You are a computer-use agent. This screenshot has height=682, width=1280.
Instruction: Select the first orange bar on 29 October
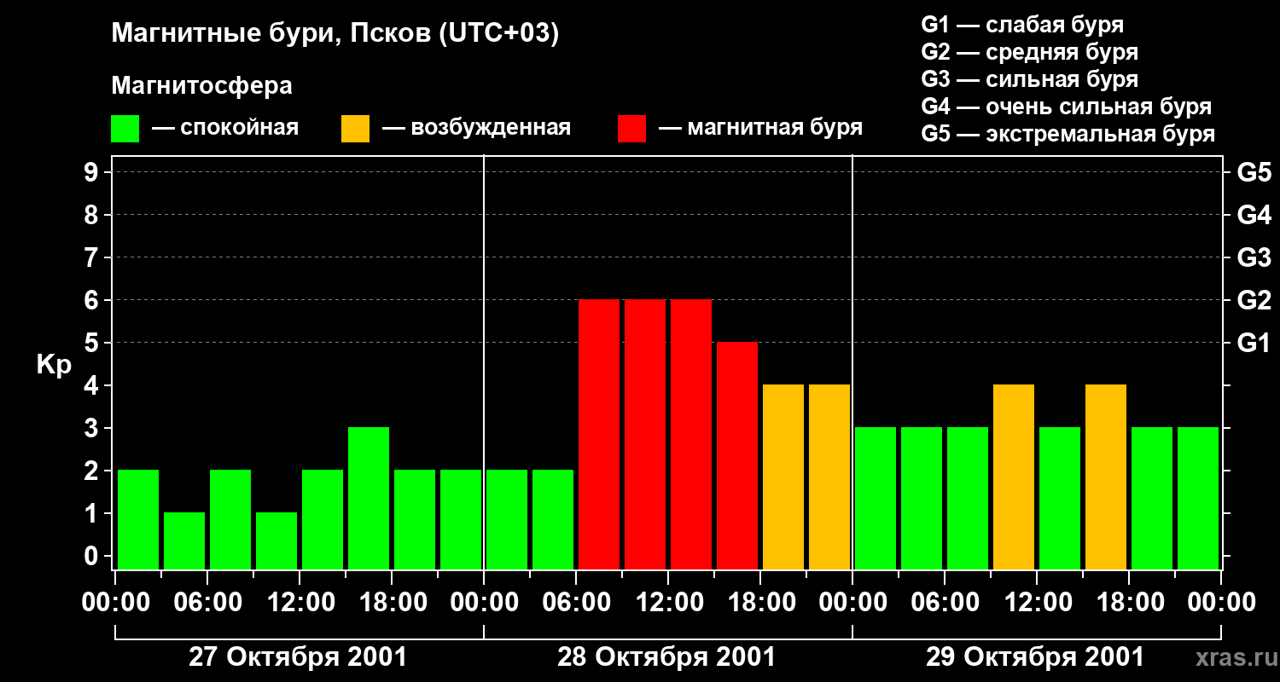click(x=1014, y=477)
